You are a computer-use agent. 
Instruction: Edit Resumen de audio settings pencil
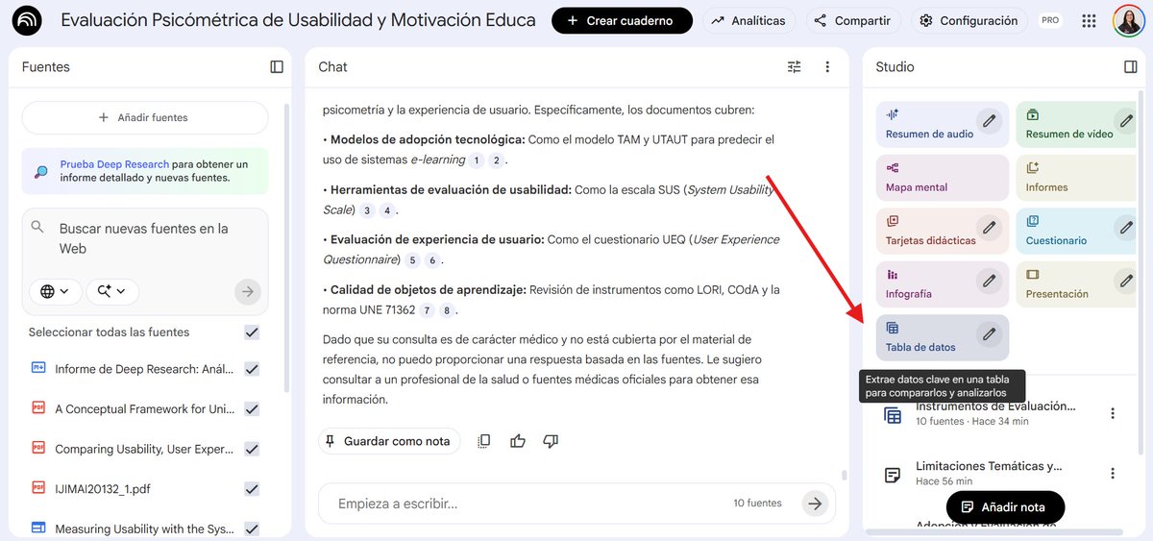989,120
